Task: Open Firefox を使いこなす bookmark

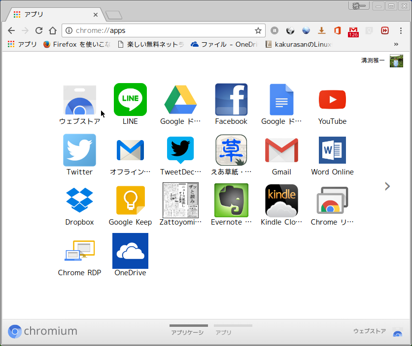Action: pyautogui.click(x=77, y=44)
